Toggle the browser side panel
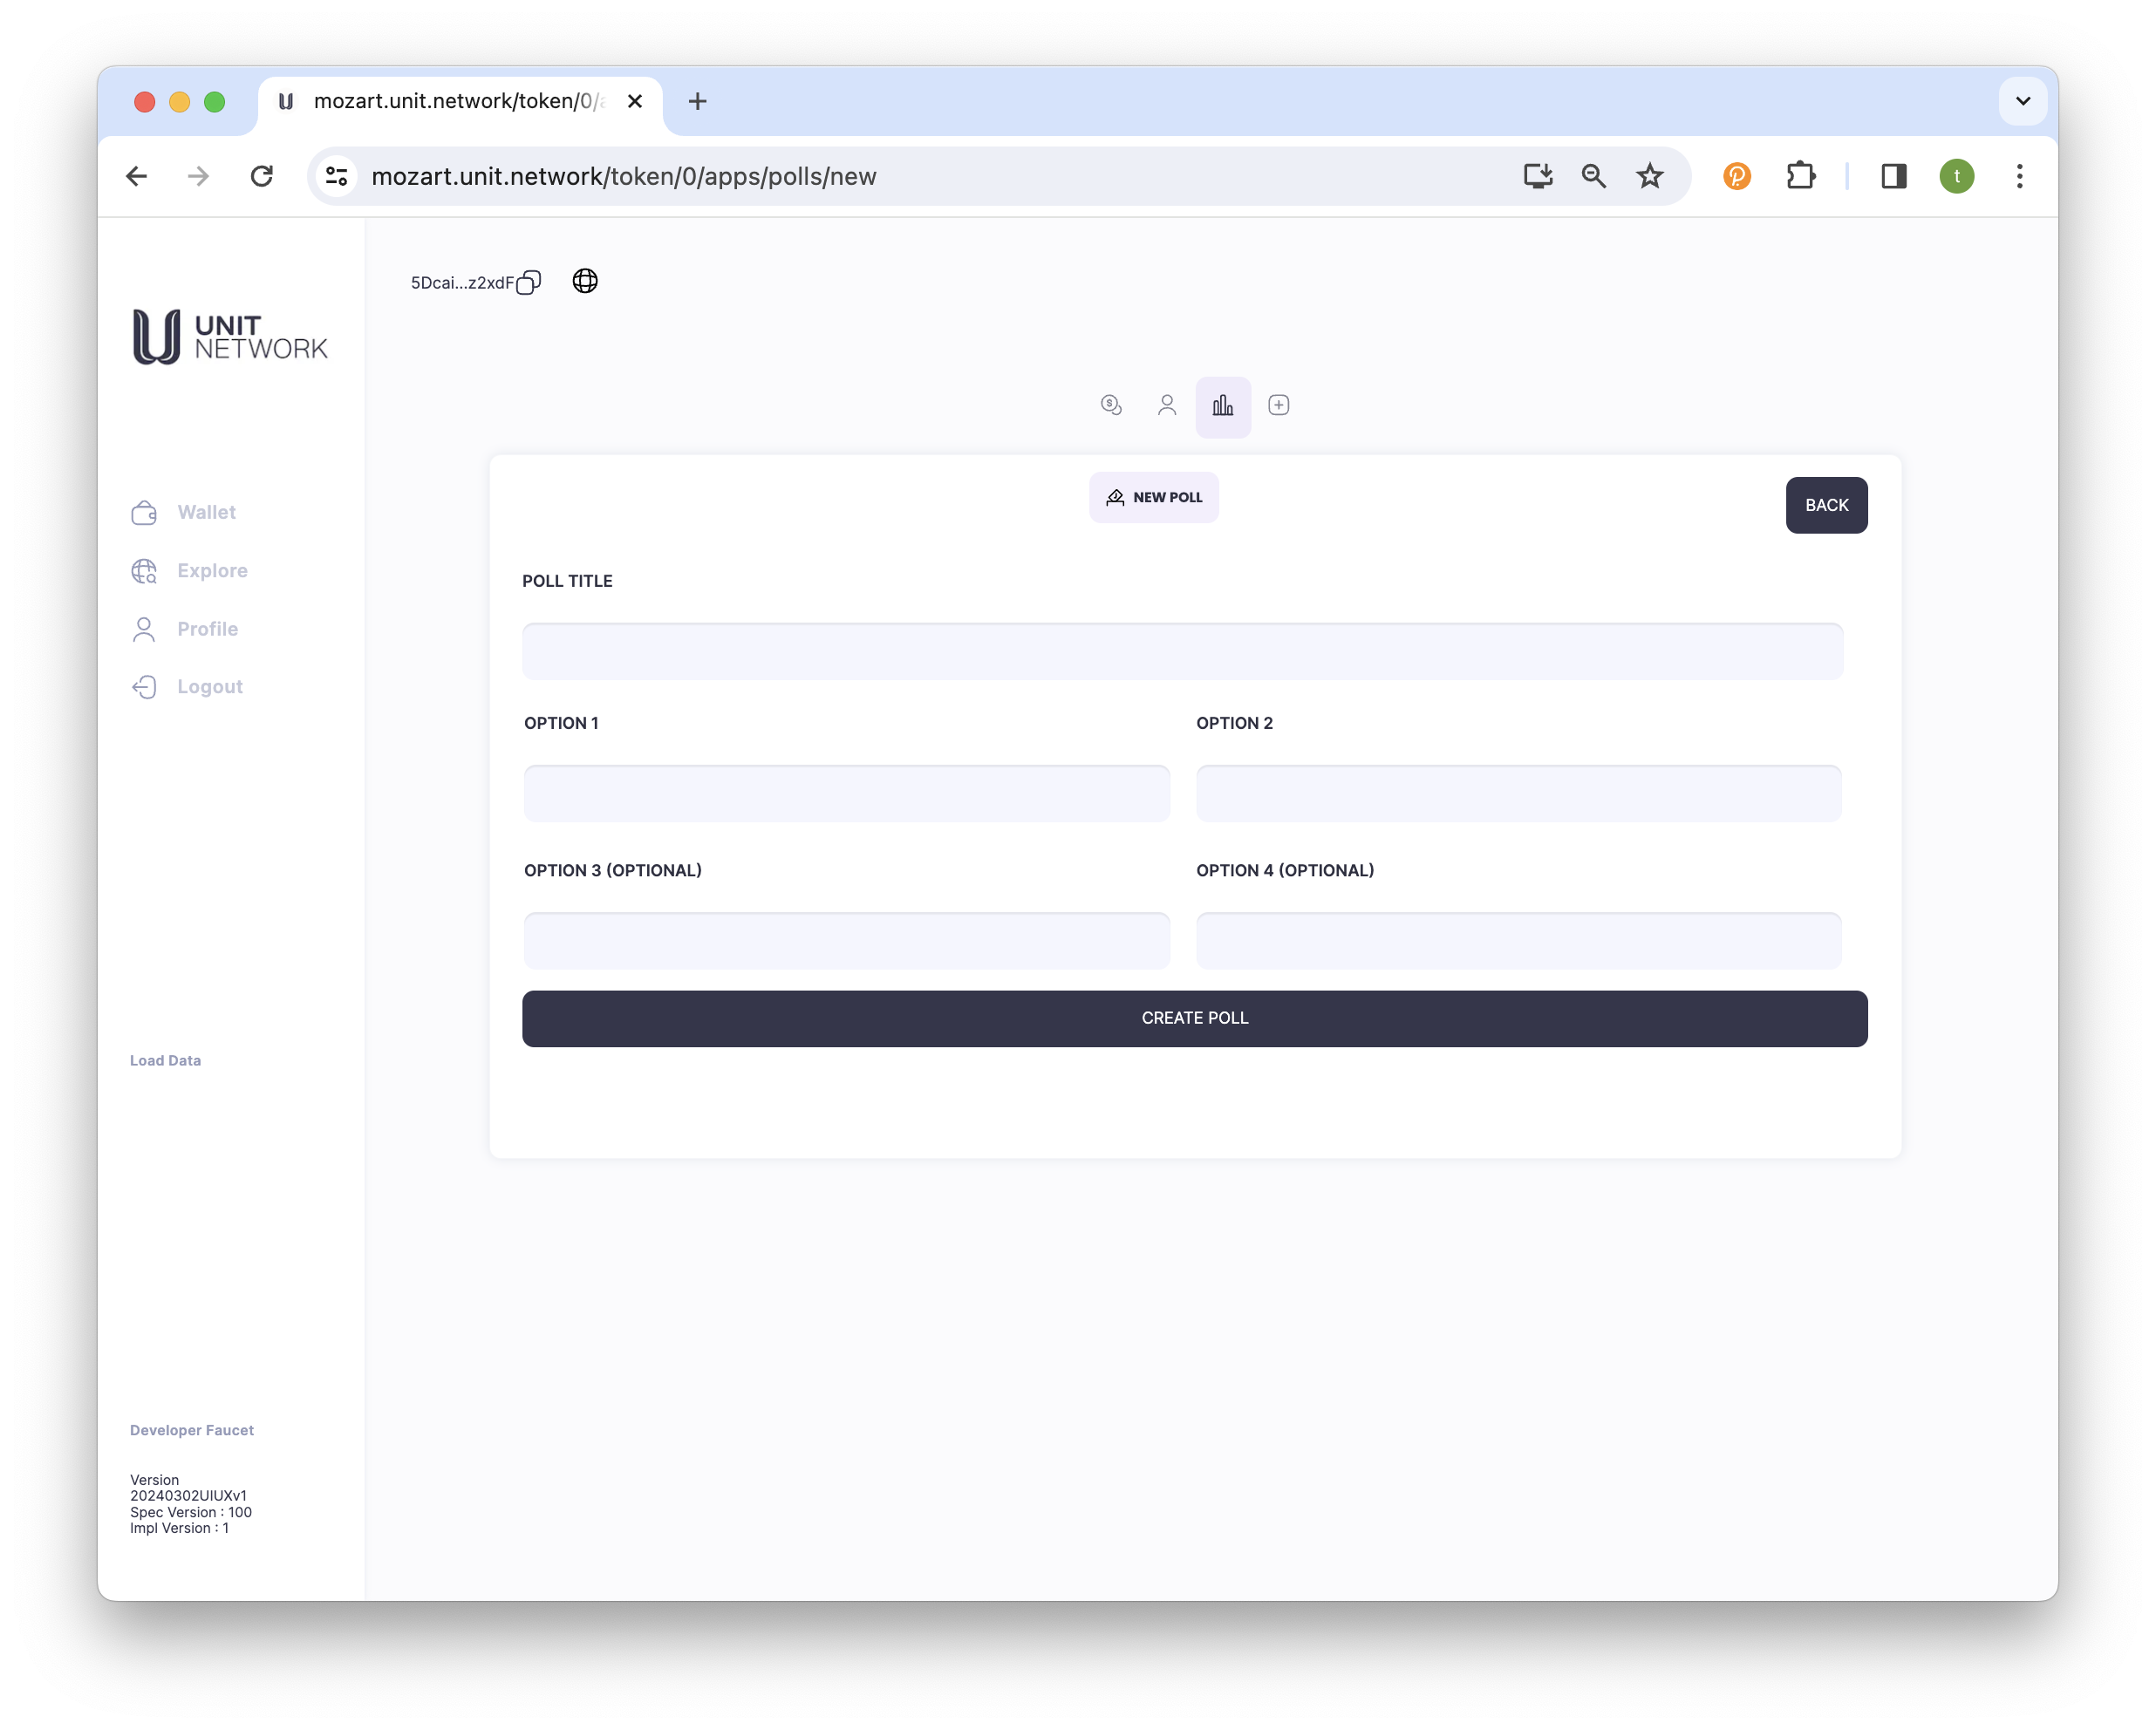This screenshot has width=2156, height=1730. [1893, 176]
